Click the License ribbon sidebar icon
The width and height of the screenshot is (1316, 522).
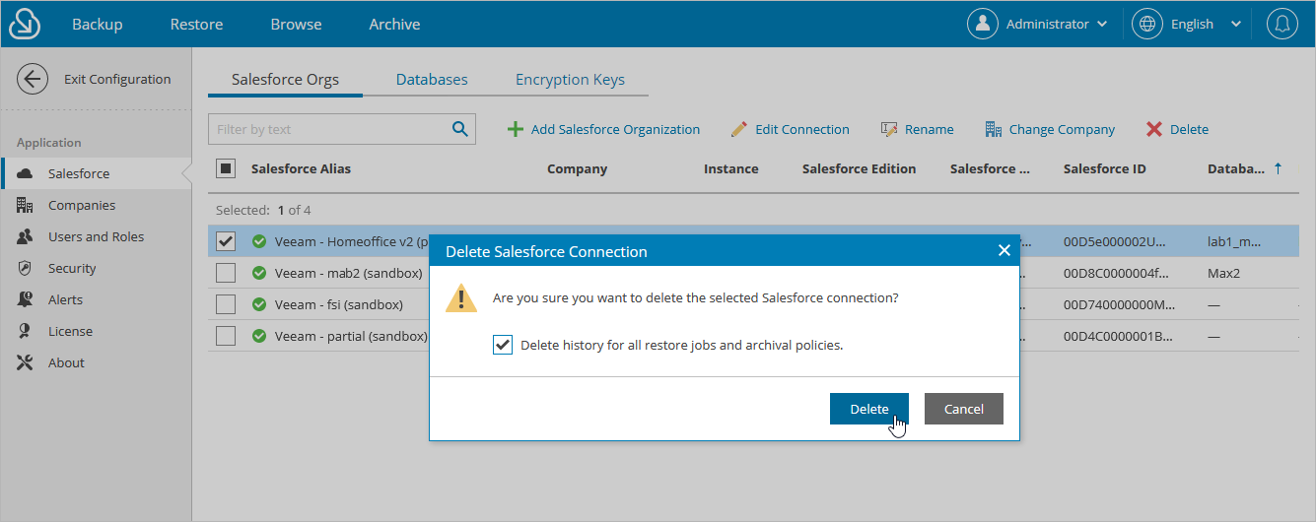(26, 331)
